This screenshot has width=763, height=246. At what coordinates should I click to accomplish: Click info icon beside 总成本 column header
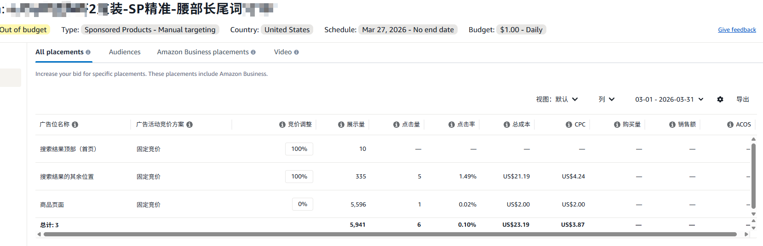[507, 125]
